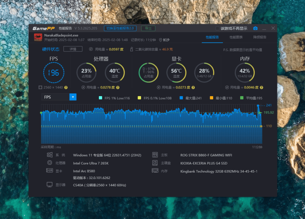The width and height of the screenshot is (305, 219).
Task: Switch to the 降频报告 tab
Action: [260, 37]
